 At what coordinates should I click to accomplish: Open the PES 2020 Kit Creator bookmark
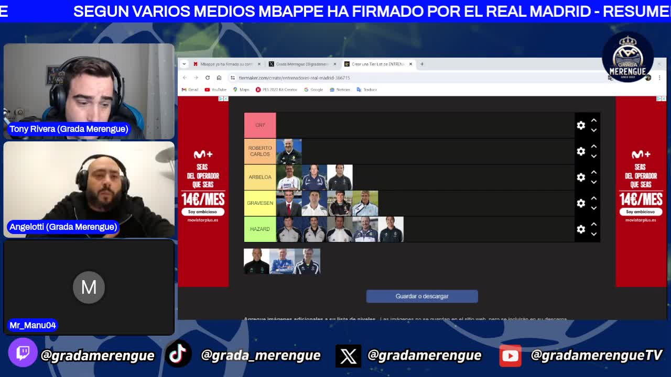pos(276,90)
